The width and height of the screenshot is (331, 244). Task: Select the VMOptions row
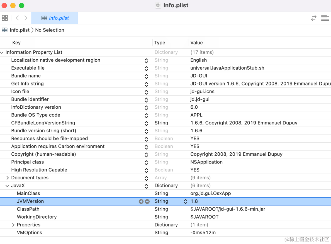pyautogui.click(x=165, y=233)
